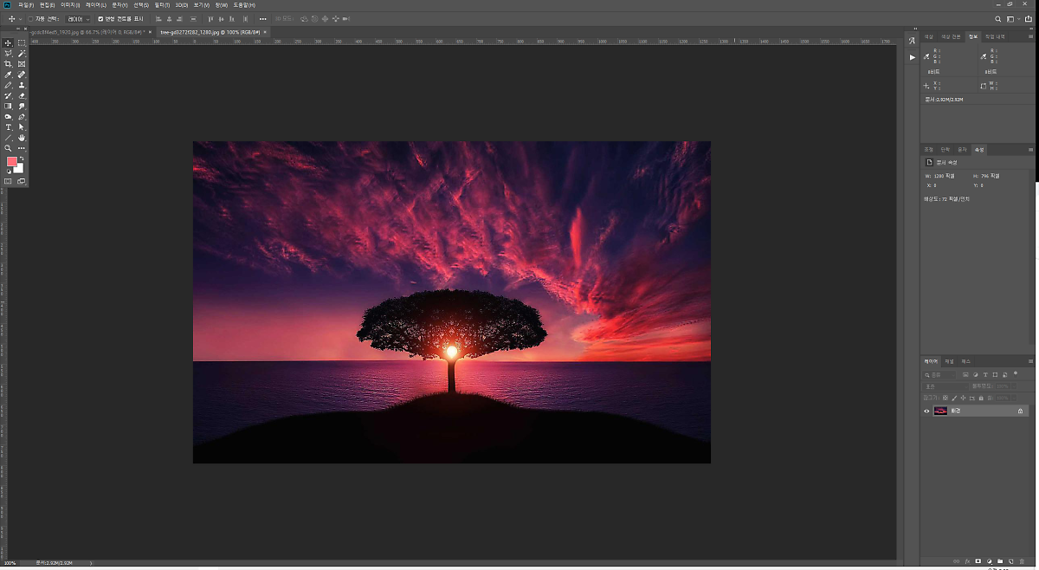Switch to the first document tab ending in 1920.jpg

pyautogui.click(x=87, y=32)
